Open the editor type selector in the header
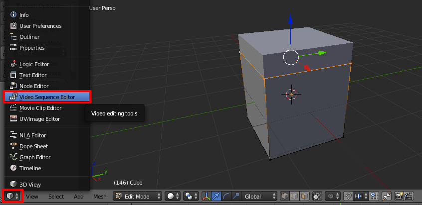422x205 pixels. (x=13, y=196)
